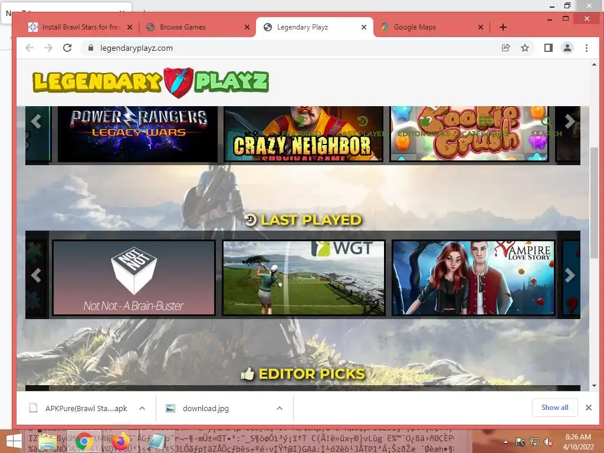
Task: Go back to the previous page
Action: 29,48
